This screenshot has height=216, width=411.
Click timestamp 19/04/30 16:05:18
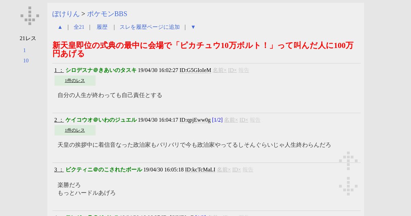click(x=163, y=170)
